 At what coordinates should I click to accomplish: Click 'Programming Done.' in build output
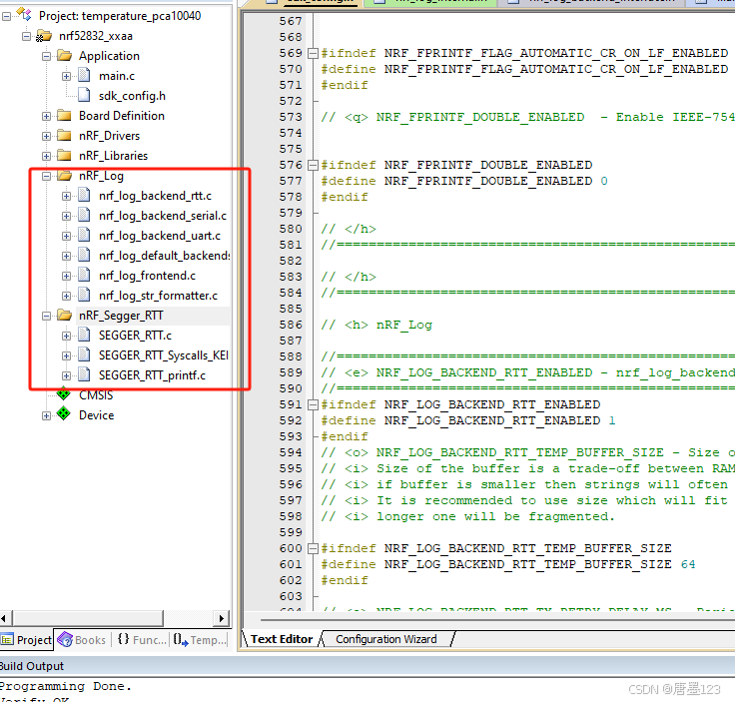[x=65, y=687]
